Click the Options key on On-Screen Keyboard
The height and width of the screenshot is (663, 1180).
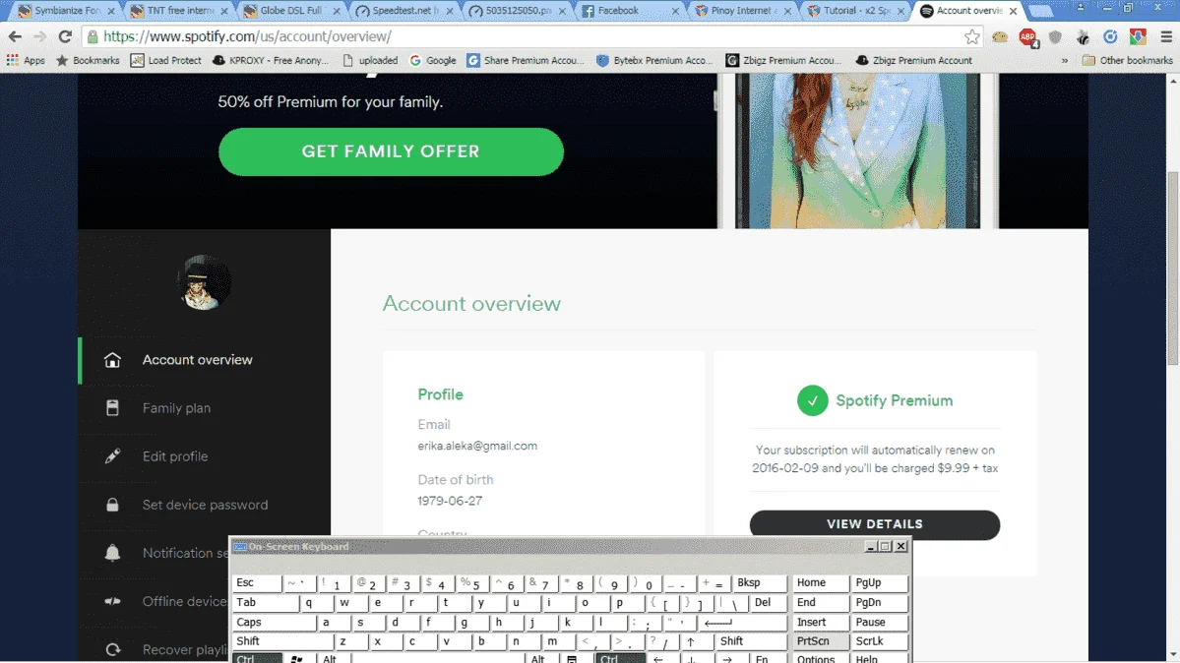[x=820, y=658]
